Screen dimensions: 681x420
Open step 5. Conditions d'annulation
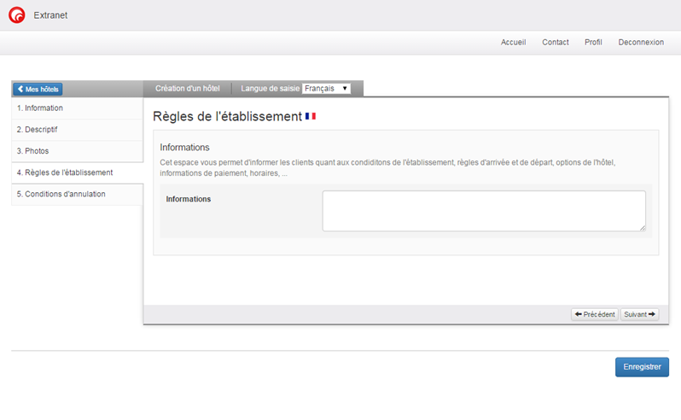61,194
